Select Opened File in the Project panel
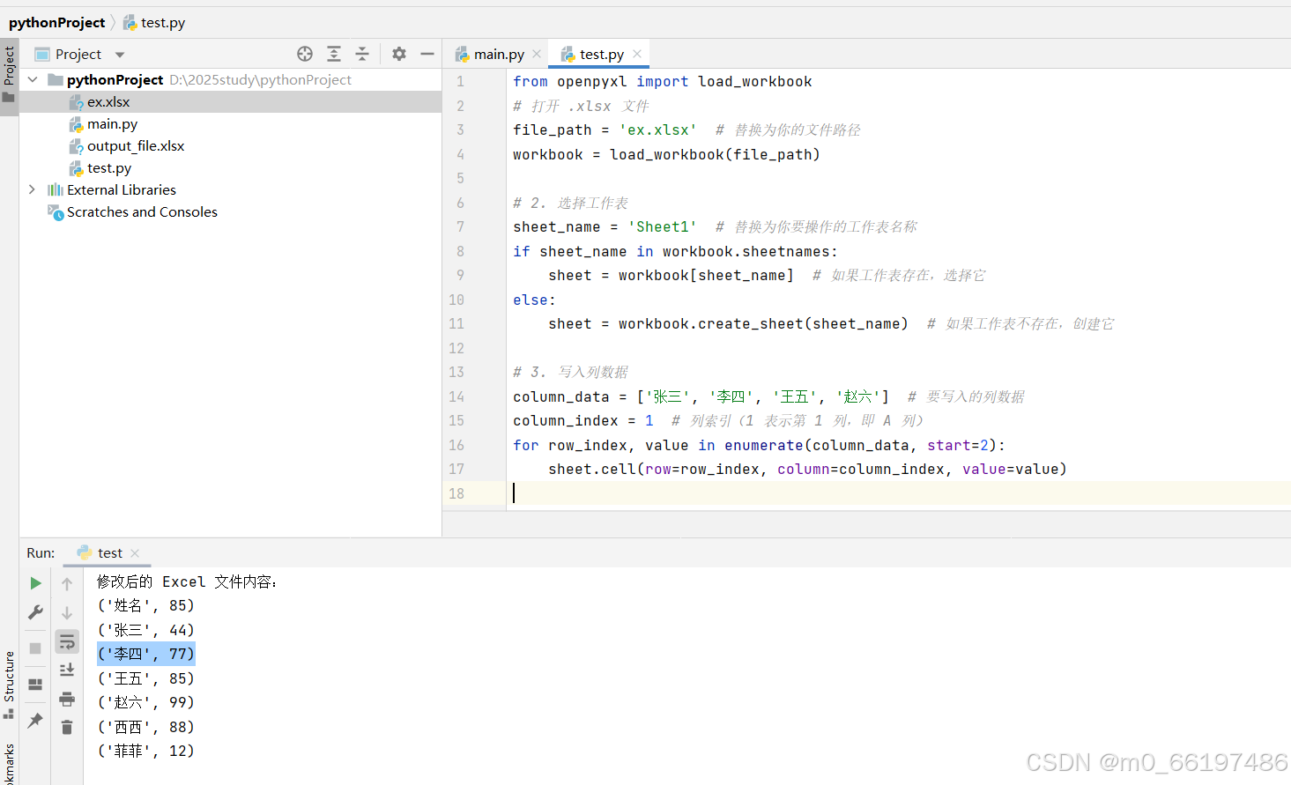This screenshot has height=785, width=1291. click(305, 54)
